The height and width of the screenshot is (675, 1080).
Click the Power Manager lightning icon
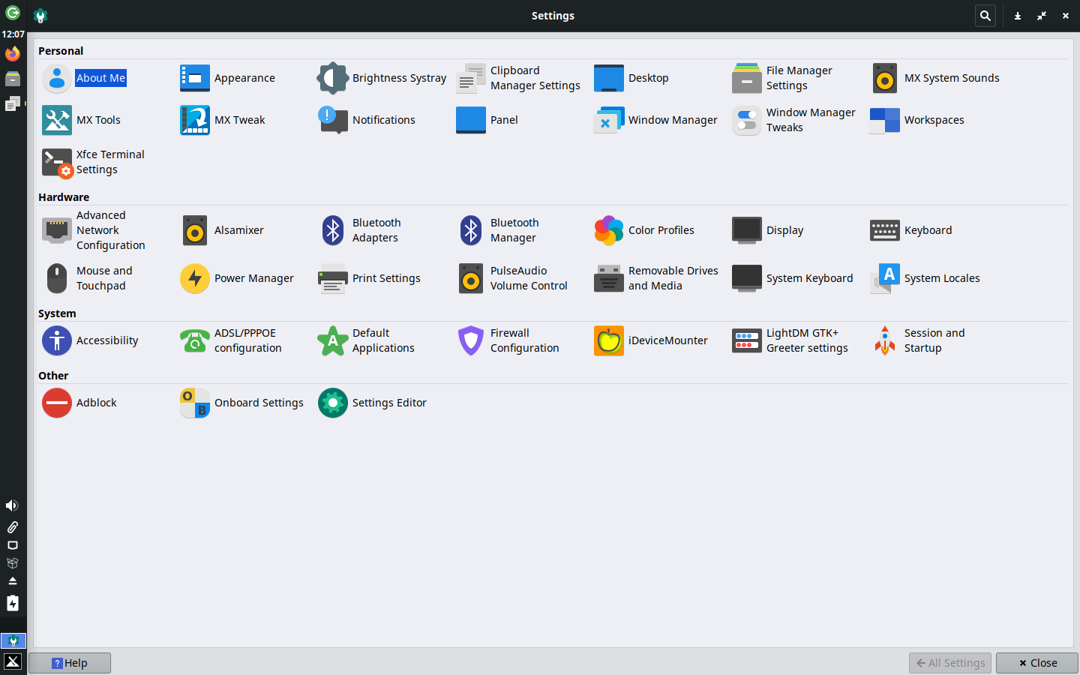pos(195,278)
